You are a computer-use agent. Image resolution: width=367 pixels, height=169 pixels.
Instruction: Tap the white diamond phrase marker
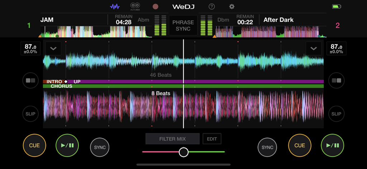[66, 82]
